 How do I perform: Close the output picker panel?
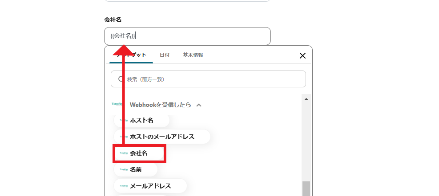point(302,55)
